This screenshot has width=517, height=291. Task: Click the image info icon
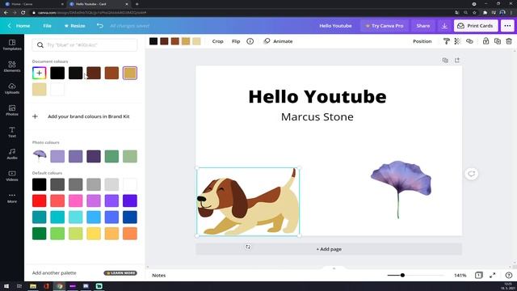click(250, 41)
